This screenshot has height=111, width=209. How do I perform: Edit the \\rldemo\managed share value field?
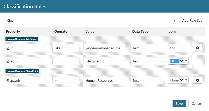(x=104, y=48)
